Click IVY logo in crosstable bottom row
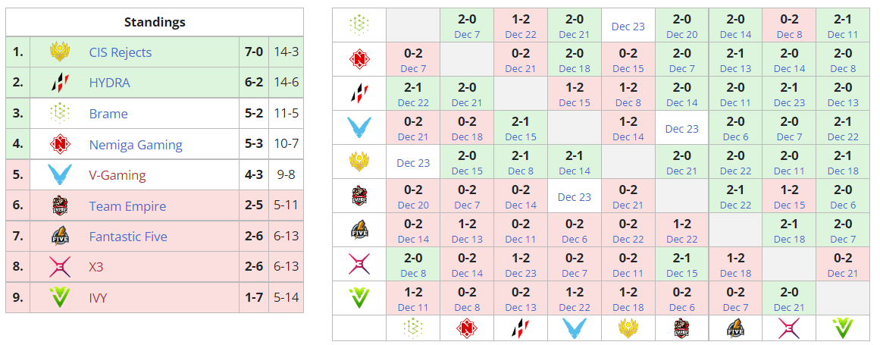 [843, 328]
